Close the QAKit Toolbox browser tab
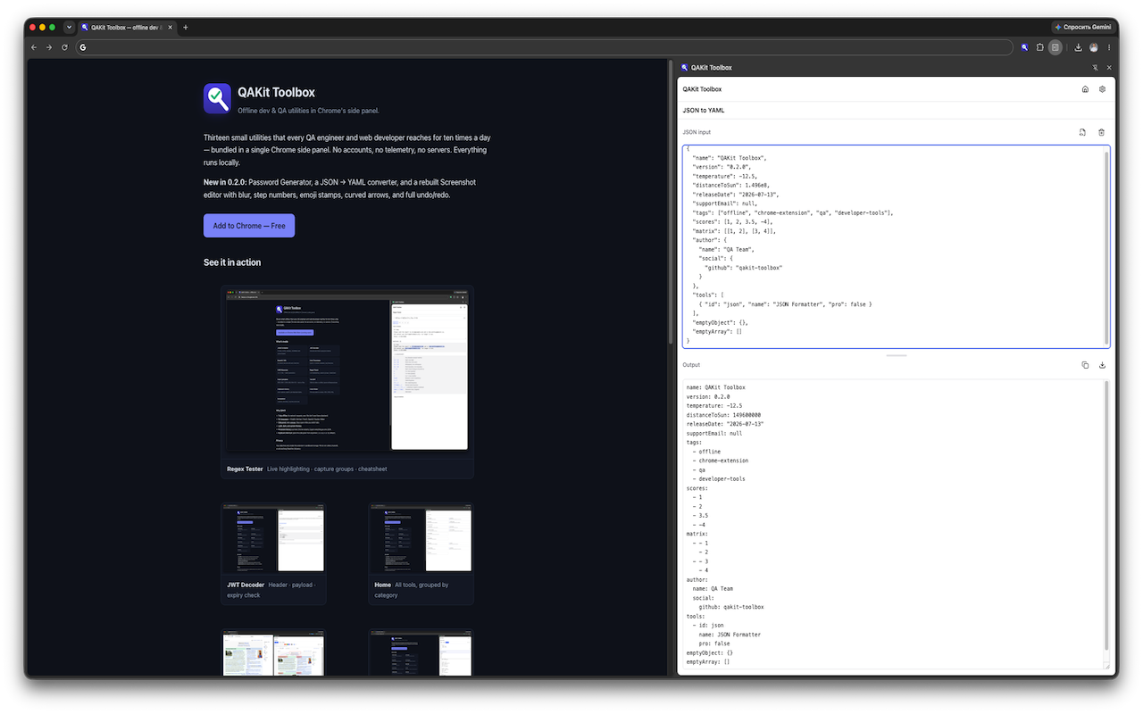This screenshot has width=1143, height=714. tap(171, 28)
